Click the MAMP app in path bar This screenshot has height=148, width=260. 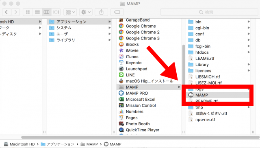(113, 144)
